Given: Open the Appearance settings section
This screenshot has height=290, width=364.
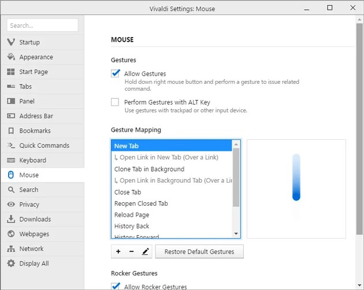Looking at the screenshot, I should click(43, 57).
